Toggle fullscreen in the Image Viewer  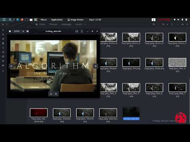(x=77, y=31)
